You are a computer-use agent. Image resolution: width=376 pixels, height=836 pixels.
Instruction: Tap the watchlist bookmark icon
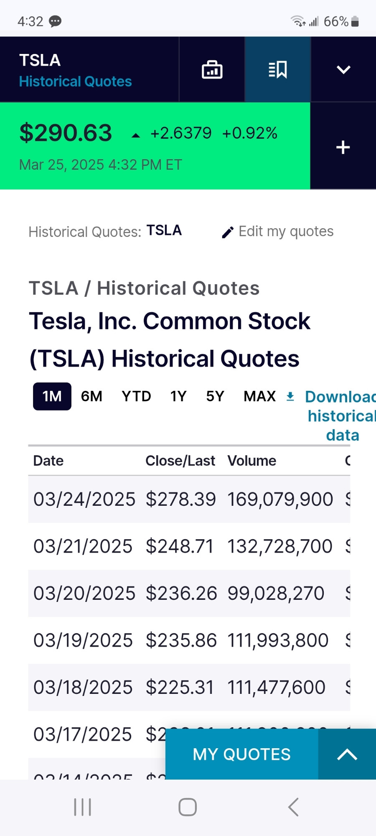(x=278, y=69)
